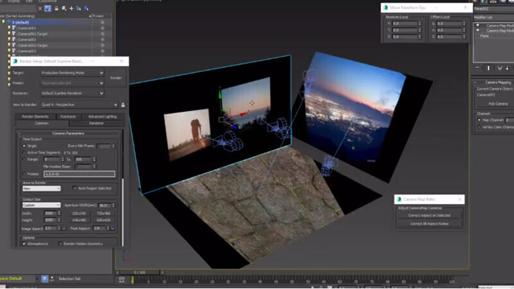Select the Camera001 object icon in list
This screenshot has width=514, height=289.
13,28
